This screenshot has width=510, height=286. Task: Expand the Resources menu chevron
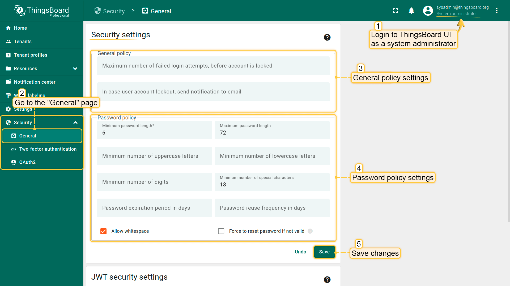coord(75,69)
